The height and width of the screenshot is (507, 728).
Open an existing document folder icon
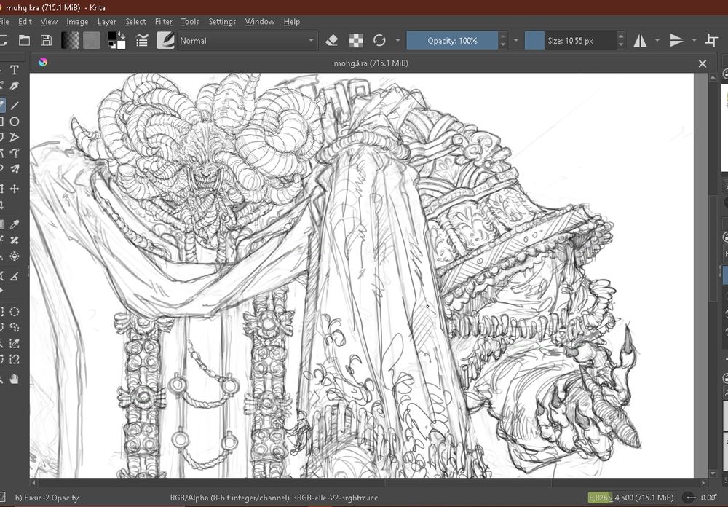tap(25, 41)
